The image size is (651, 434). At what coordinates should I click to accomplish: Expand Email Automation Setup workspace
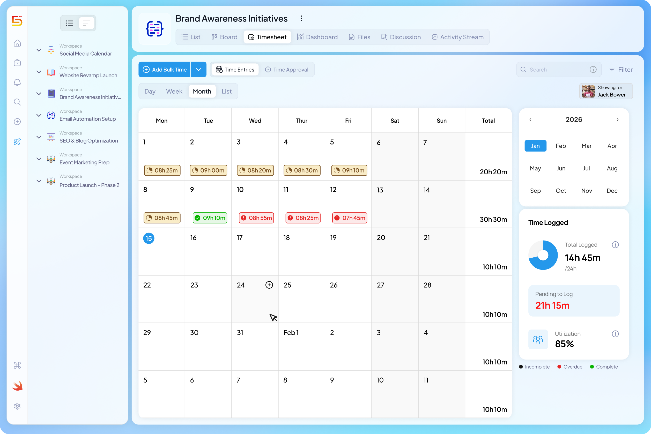pos(39,115)
